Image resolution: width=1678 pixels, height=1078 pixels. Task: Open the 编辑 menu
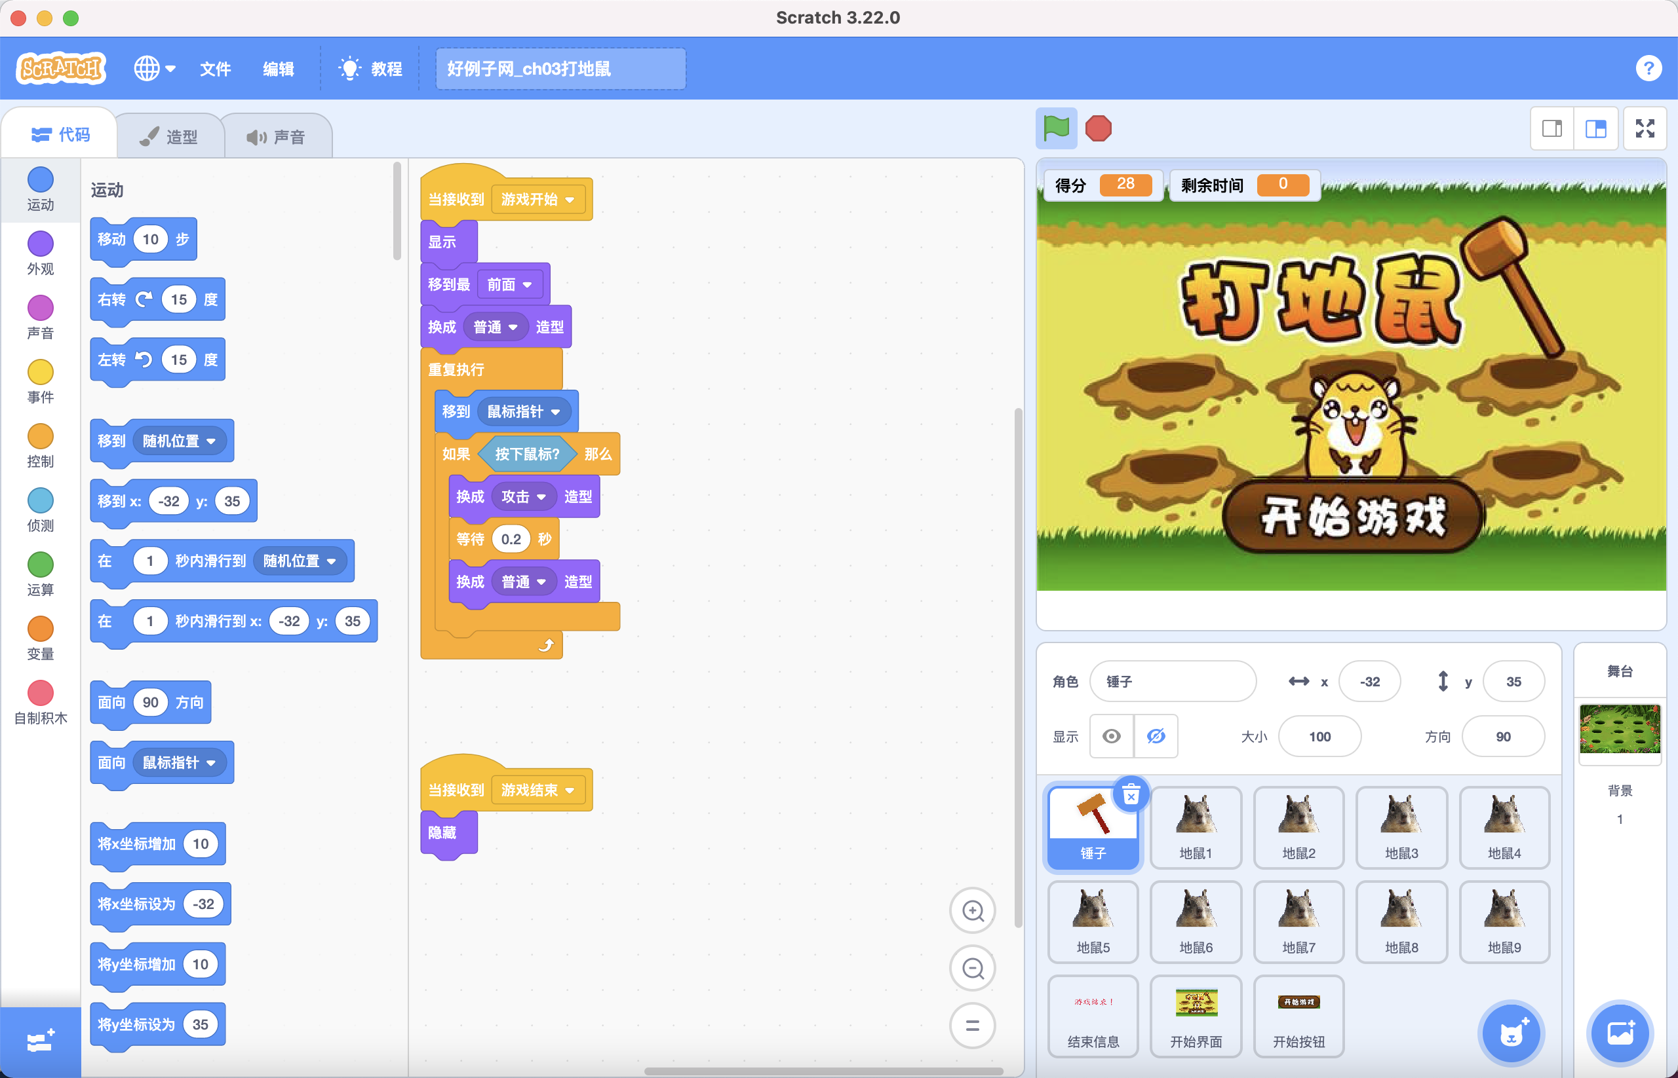278,69
